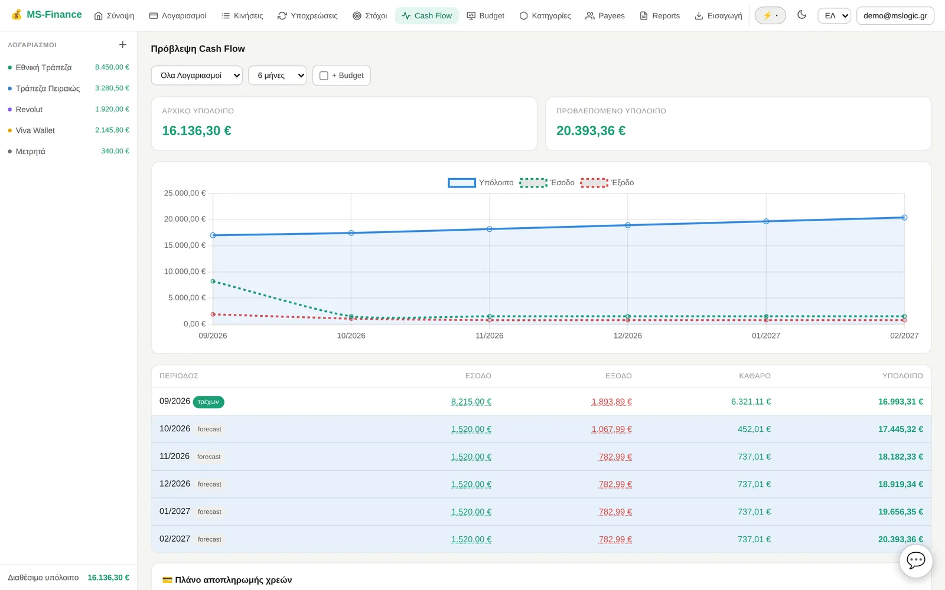The width and height of the screenshot is (945, 590).
Task: Click 02/2027 balance chart point
Action: 904,218
